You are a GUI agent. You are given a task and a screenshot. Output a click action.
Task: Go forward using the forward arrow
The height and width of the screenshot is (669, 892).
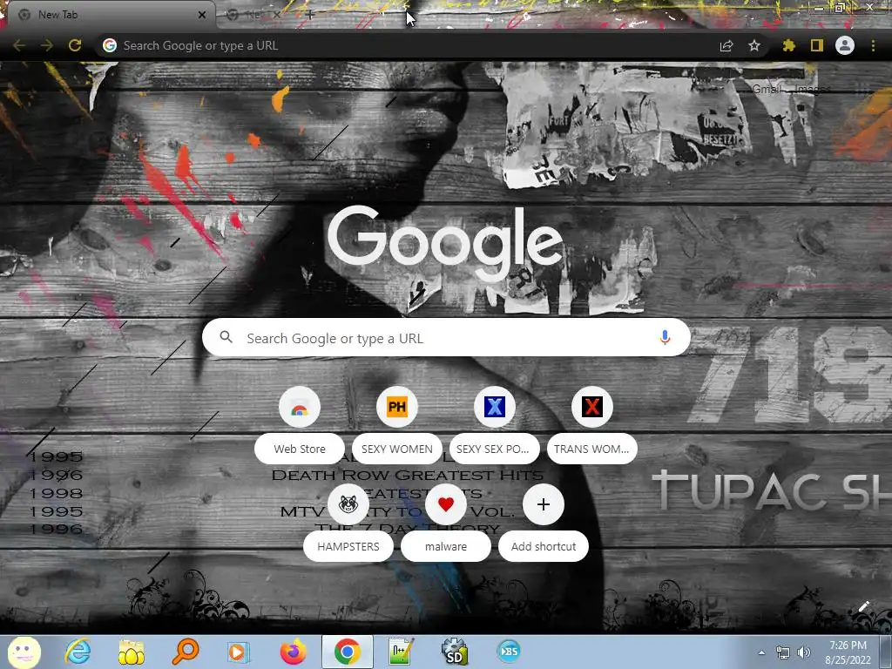coord(47,45)
